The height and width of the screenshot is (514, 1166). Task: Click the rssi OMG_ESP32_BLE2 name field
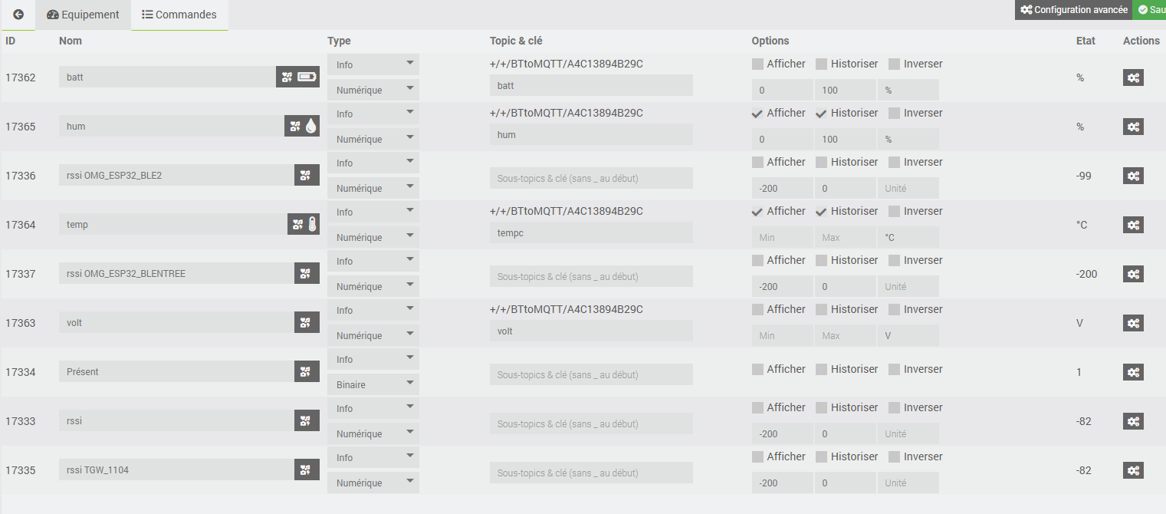click(x=176, y=175)
